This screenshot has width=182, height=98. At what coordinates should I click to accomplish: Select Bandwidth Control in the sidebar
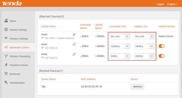click(18, 47)
